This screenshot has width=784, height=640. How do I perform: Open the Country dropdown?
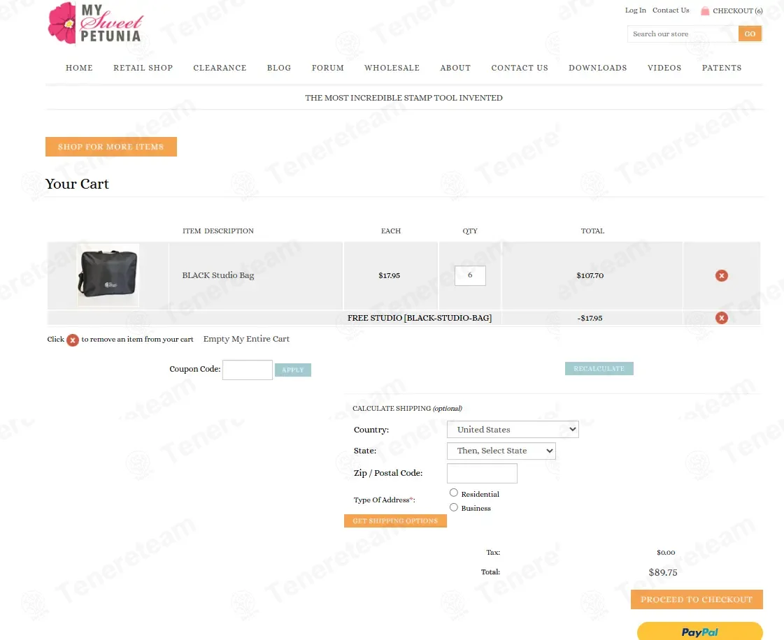(x=513, y=429)
